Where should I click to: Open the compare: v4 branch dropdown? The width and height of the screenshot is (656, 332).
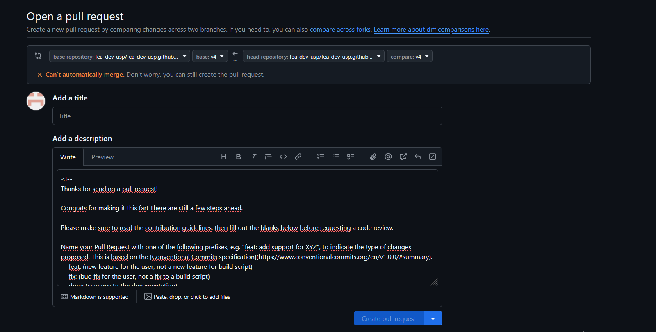pyautogui.click(x=409, y=56)
